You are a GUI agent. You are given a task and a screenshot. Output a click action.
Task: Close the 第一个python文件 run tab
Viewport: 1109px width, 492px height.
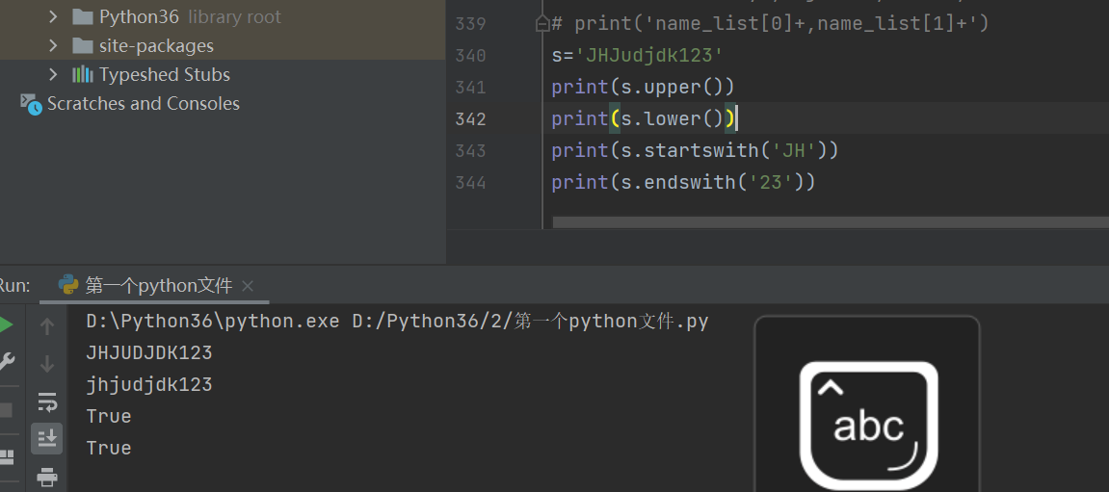click(248, 286)
